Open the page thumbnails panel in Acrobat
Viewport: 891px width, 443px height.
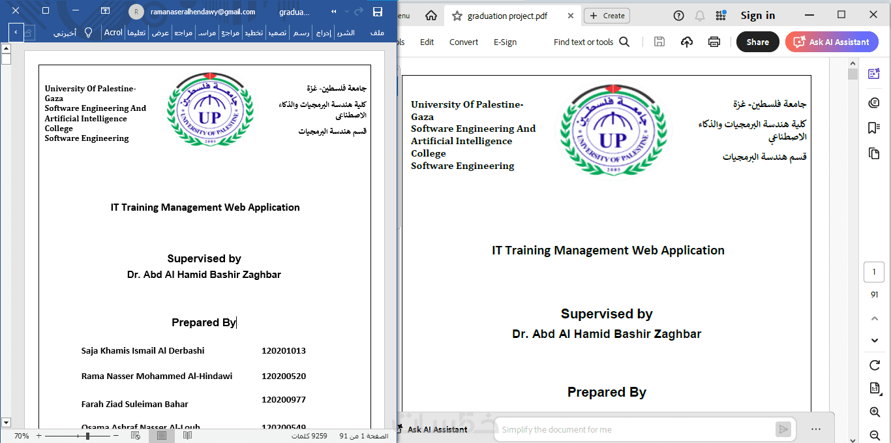(874, 153)
